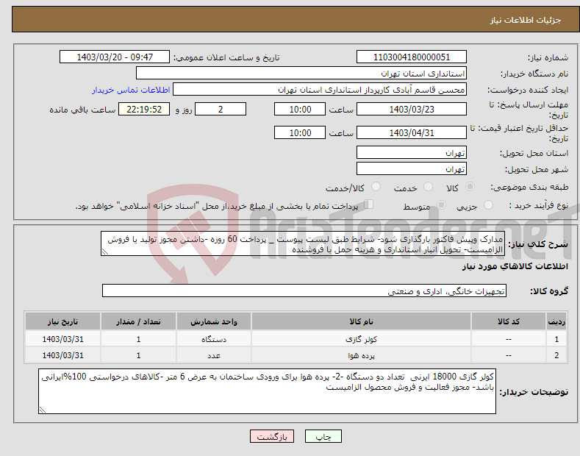Select the کالا/خدمت radio button
Viewport: 580px width, 456px height.
tap(376, 187)
